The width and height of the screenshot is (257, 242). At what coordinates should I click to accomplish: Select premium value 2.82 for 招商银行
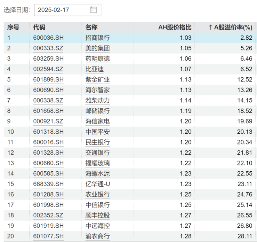[246, 38]
